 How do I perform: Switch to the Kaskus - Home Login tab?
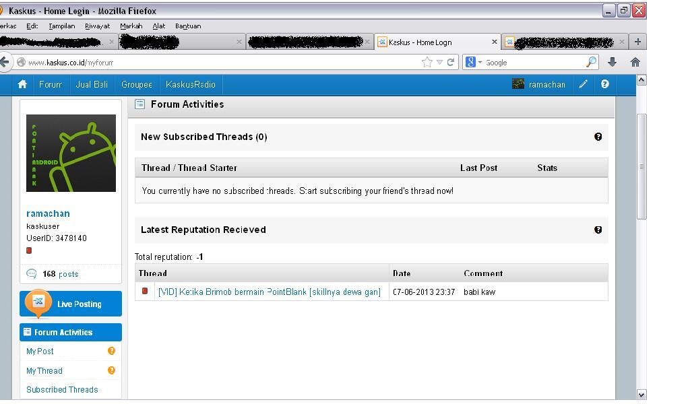pos(437,42)
